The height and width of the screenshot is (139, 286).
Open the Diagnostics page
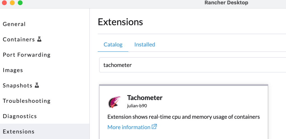[x=20, y=116]
